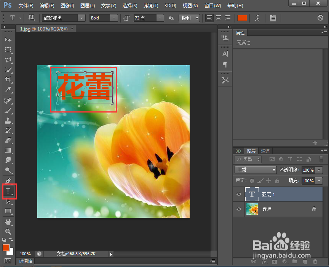Image resolution: width=329 pixels, height=267 pixels.
Task: Toggle the Character and Paragraph panels
Action: click(x=273, y=18)
